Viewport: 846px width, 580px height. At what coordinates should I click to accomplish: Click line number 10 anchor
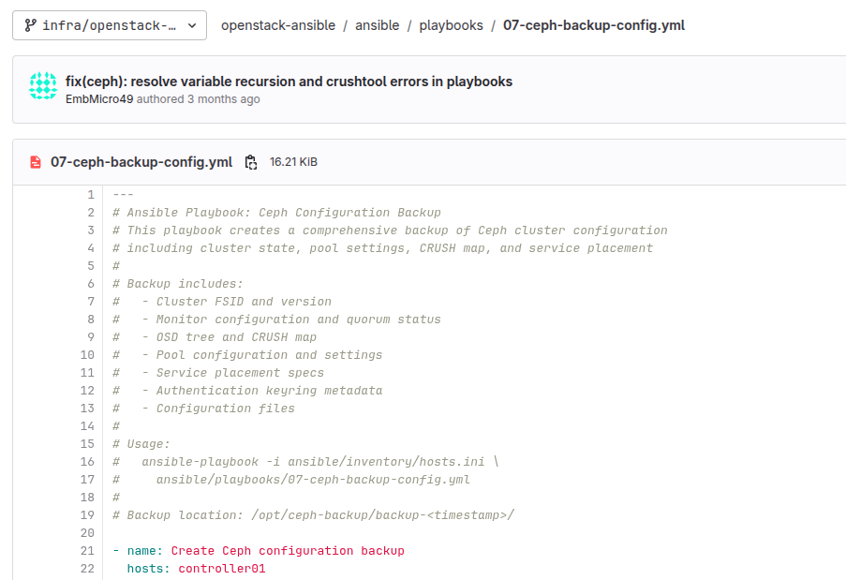tap(87, 355)
